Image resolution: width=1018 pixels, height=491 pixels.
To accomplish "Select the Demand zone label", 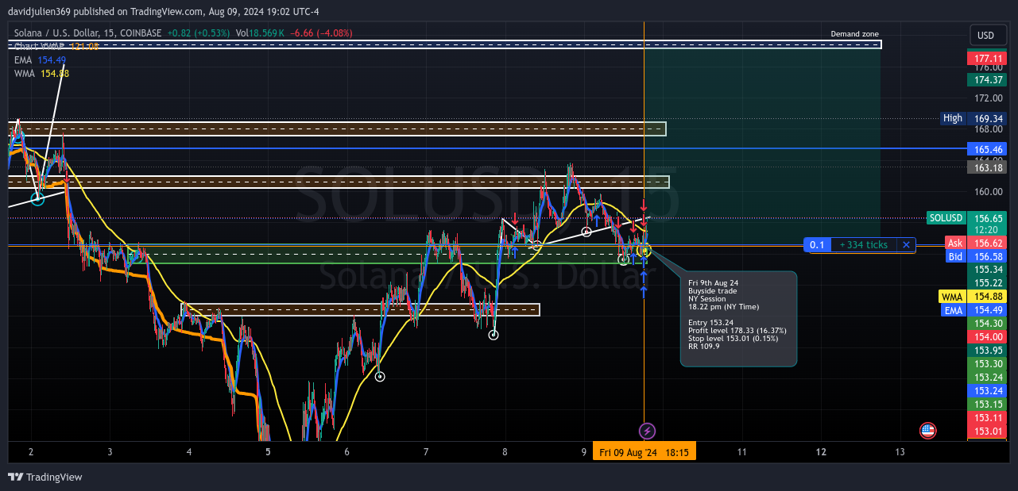I will point(854,34).
